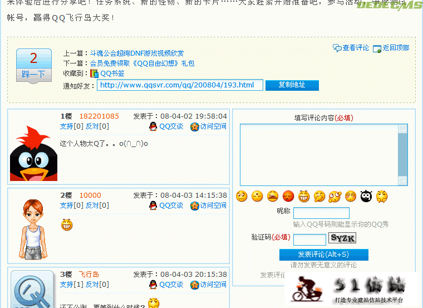The width and height of the screenshot is (423, 308).
Task: Click the 返回顶部 icon
Action: pos(377,48)
